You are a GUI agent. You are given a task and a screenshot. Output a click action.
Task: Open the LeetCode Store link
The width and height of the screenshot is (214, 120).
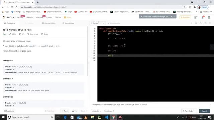coord(67,17)
